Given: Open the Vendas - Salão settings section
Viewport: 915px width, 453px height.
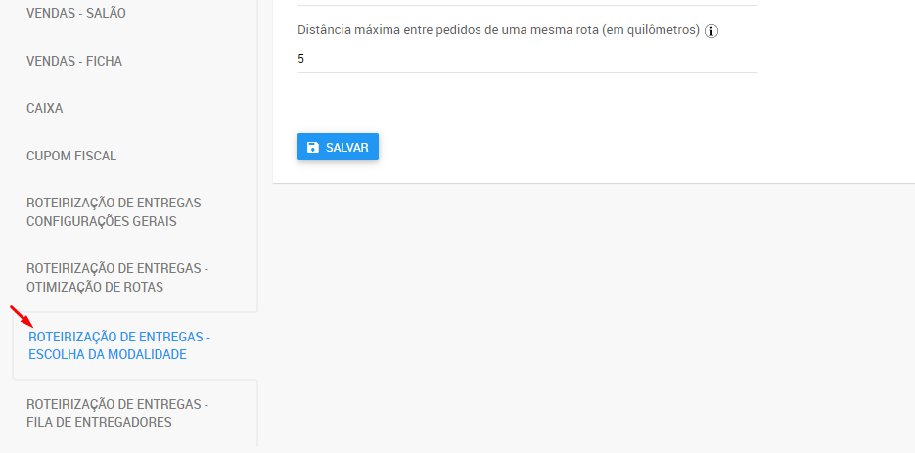Looking at the screenshot, I should pos(76,14).
